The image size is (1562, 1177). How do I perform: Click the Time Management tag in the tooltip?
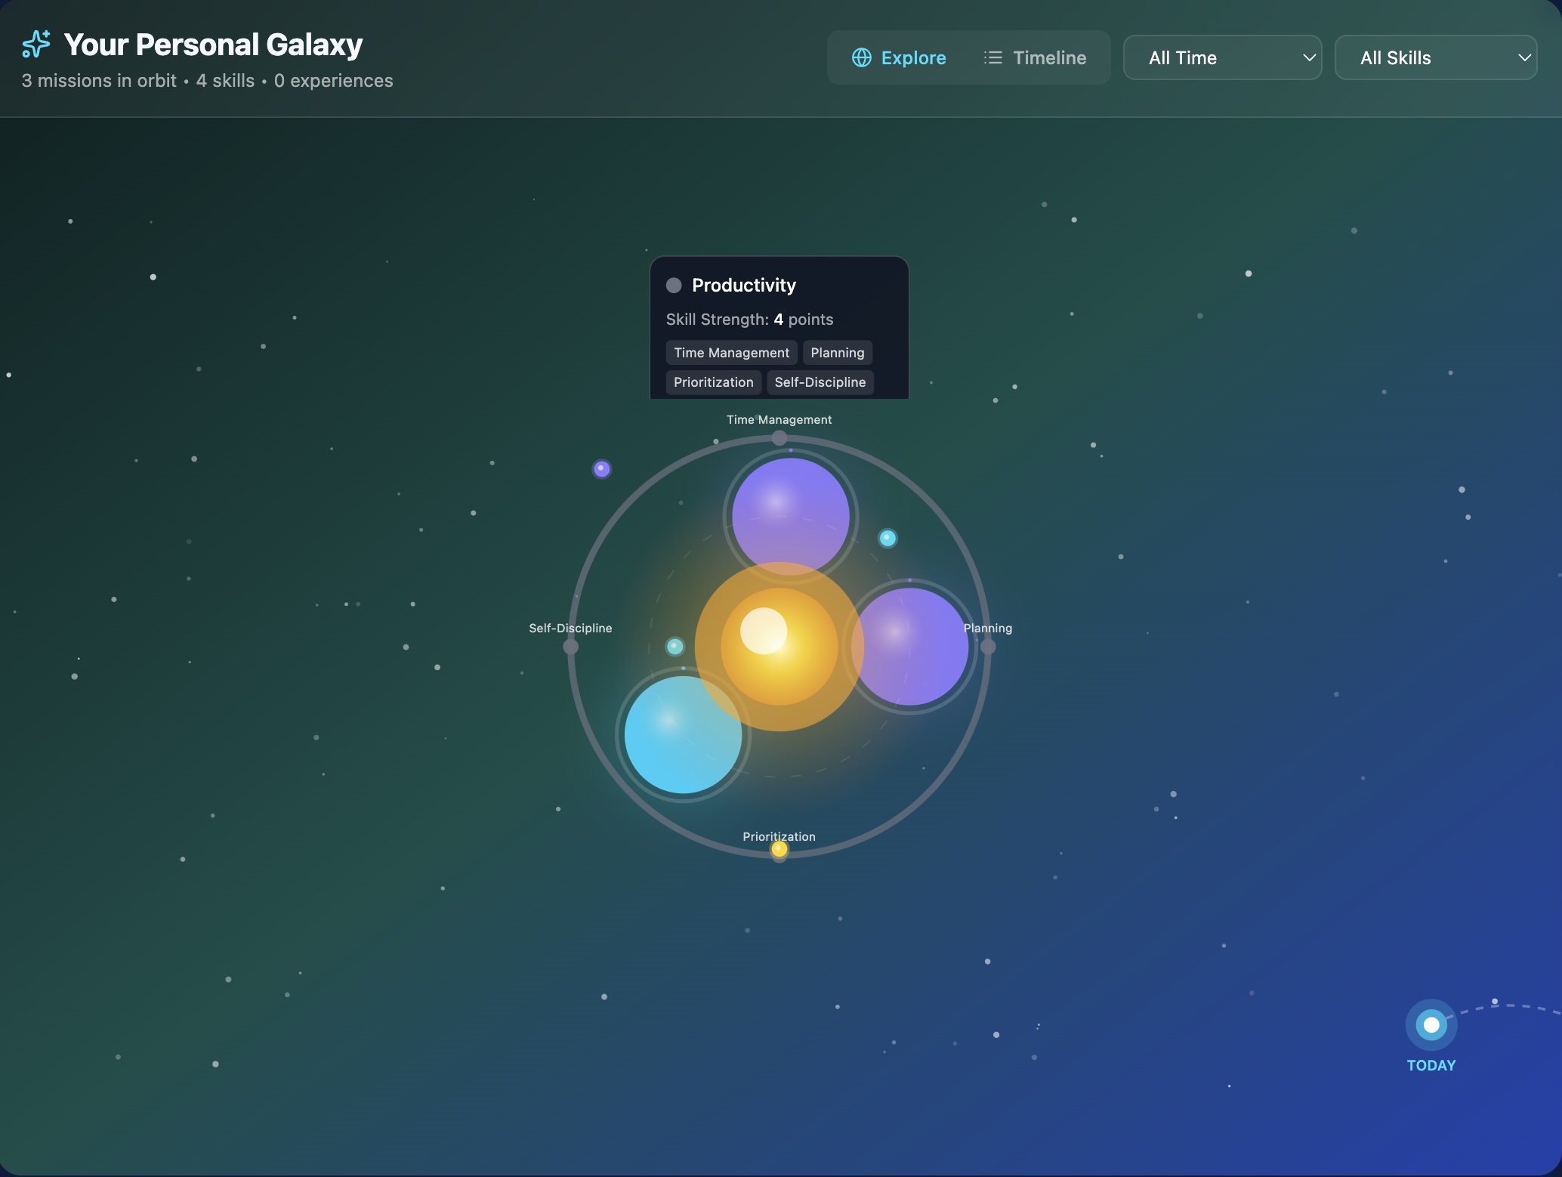730,353
